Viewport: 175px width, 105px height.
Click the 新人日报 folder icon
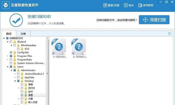click(26, 102)
